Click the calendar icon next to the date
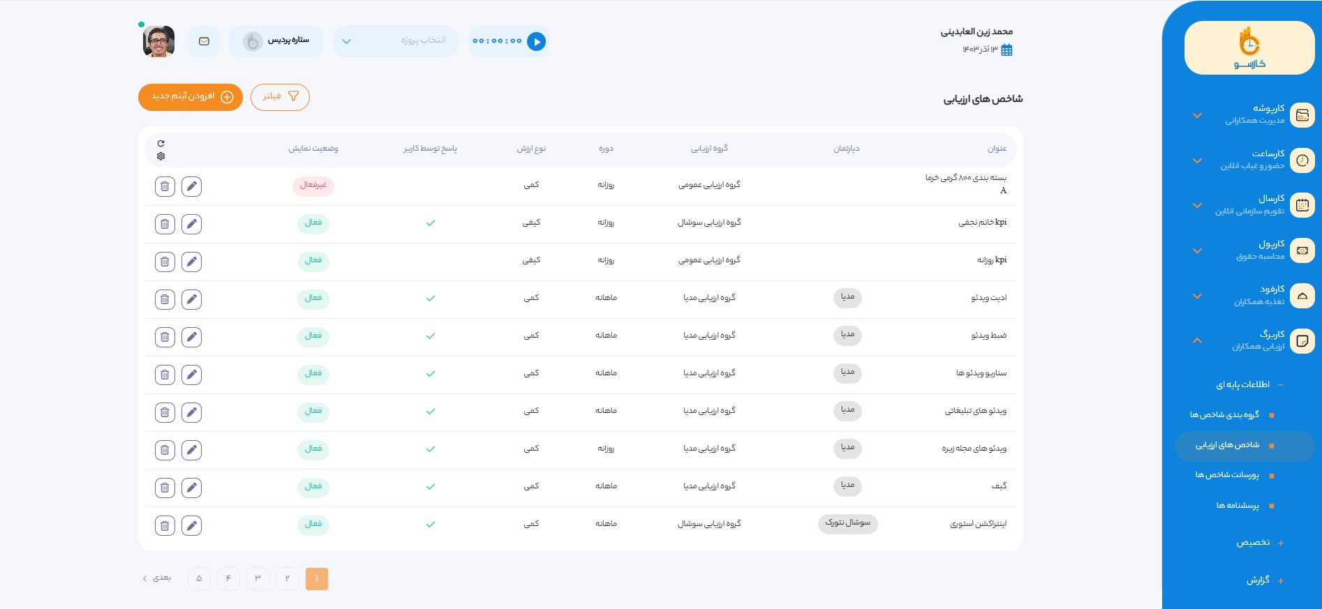The image size is (1322, 609). click(1007, 50)
